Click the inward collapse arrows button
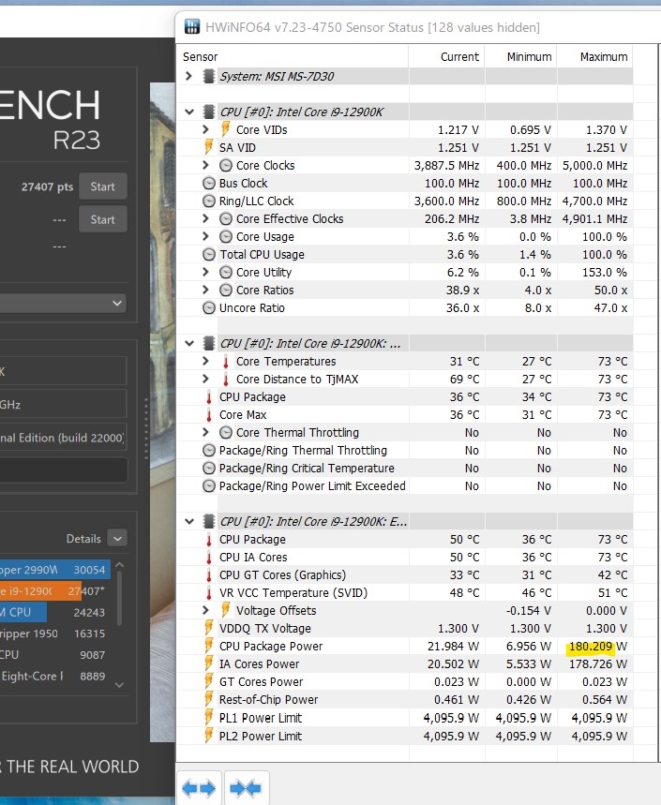This screenshot has width=661, height=805. click(246, 788)
